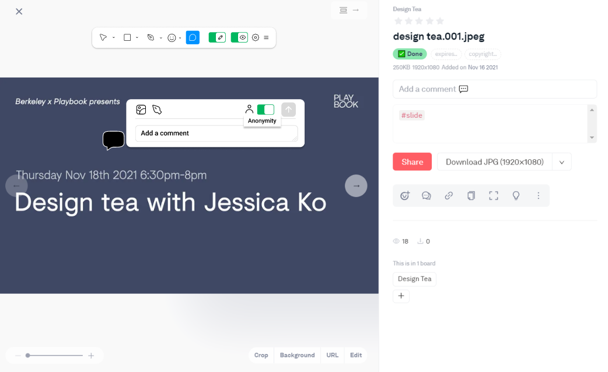Select the rectangle shape tool
Image resolution: width=608 pixels, height=372 pixels.
click(x=127, y=37)
